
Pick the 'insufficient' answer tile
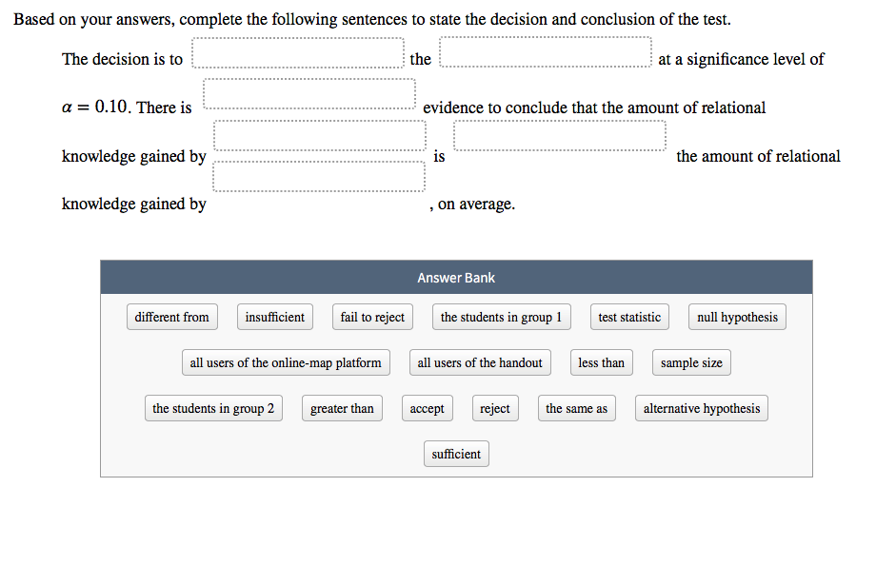[x=275, y=317]
